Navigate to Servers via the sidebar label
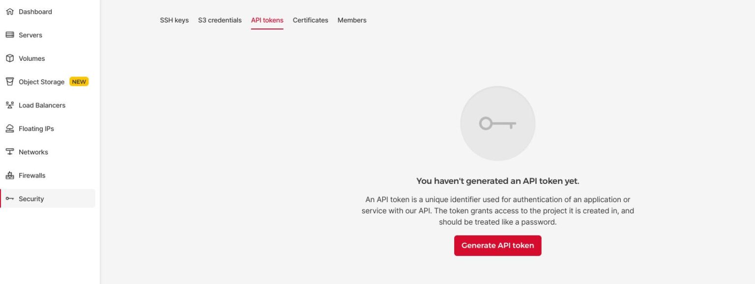Viewport: 755px width, 284px height. pyautogui.click(x=30, y=35)
